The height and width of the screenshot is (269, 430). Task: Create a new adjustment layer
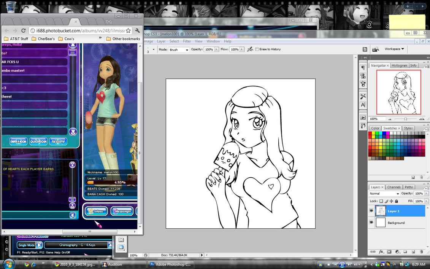(x=397, y=252)
